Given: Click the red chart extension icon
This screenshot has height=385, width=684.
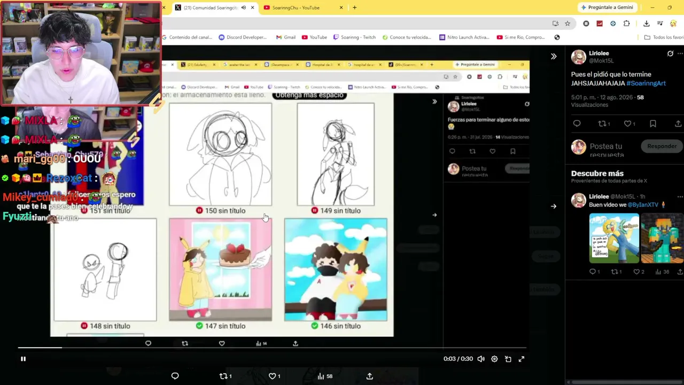Looking at the screenshot, I should pos(600,24).
